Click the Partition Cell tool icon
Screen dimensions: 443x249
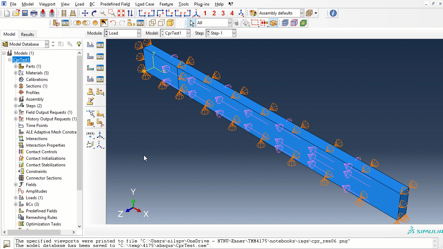pyautogui.click(x=90, y=122)
